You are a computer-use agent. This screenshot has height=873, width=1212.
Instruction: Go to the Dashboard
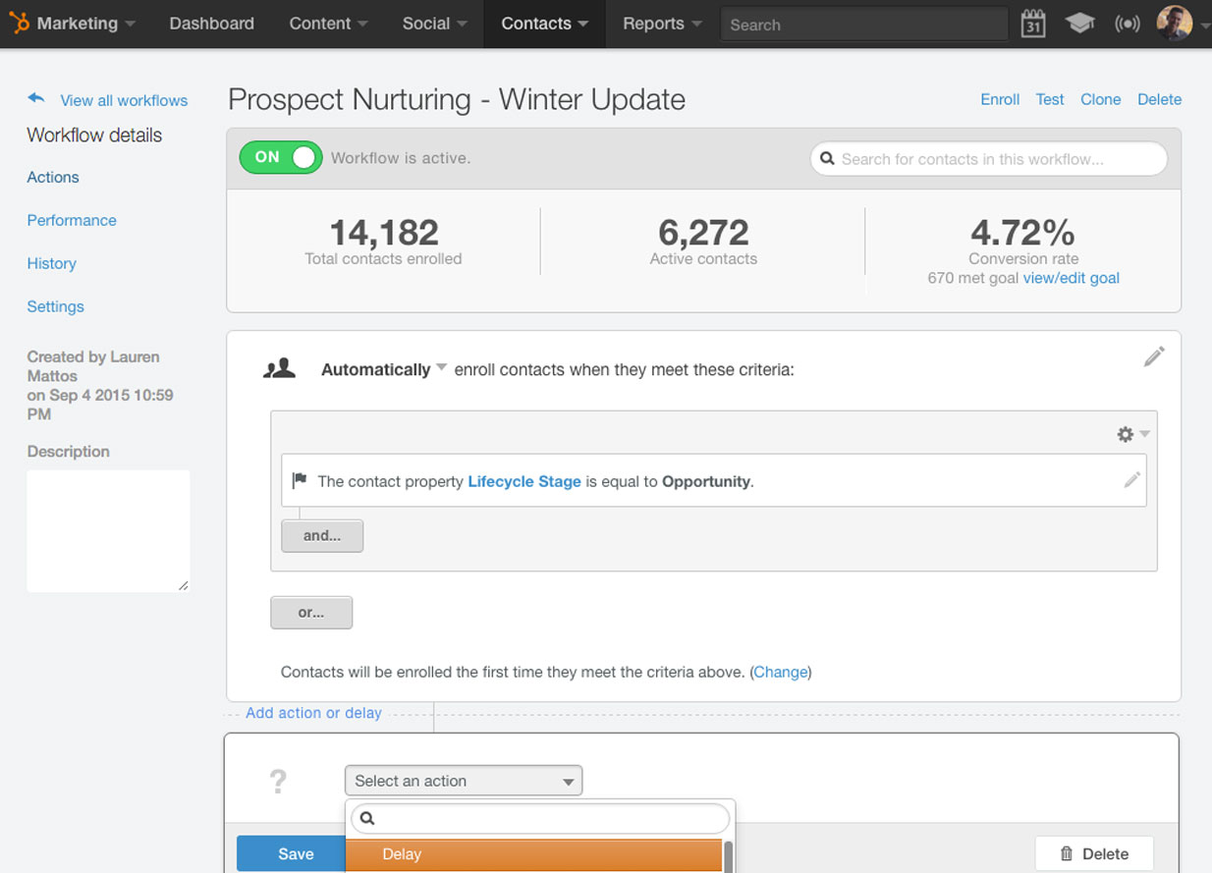pyautogui.click(x=211, y=24)
